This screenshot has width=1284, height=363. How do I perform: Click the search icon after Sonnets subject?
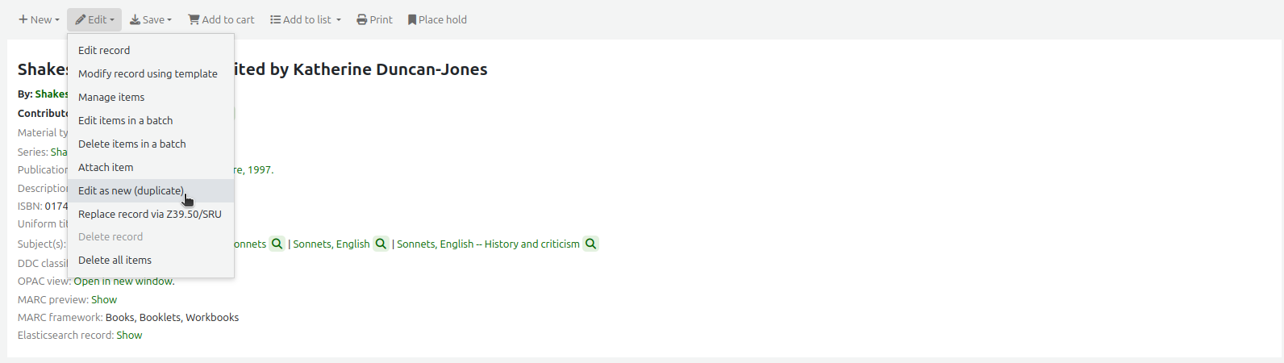(277, 244)
